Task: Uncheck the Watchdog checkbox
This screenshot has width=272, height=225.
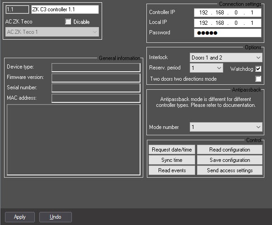Action: (x=258, y=69)
